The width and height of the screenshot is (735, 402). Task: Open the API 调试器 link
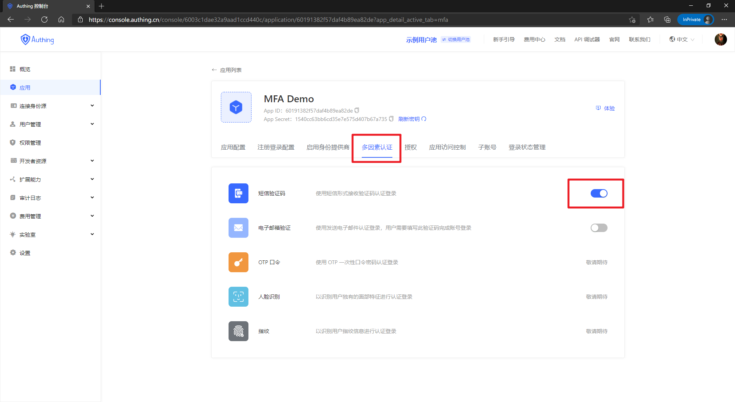[x=587, y=39]
